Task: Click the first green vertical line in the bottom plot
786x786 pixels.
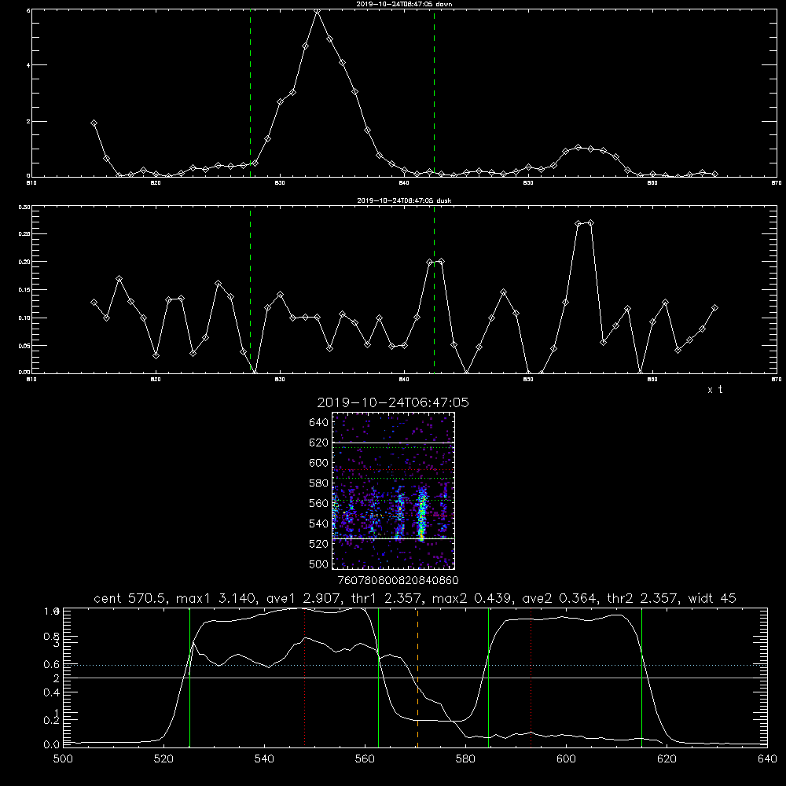Action: (189, 677)
